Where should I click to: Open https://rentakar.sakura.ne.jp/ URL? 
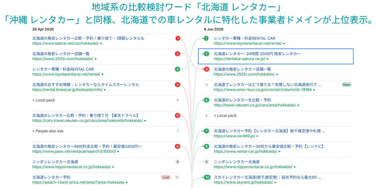[239, 59]
